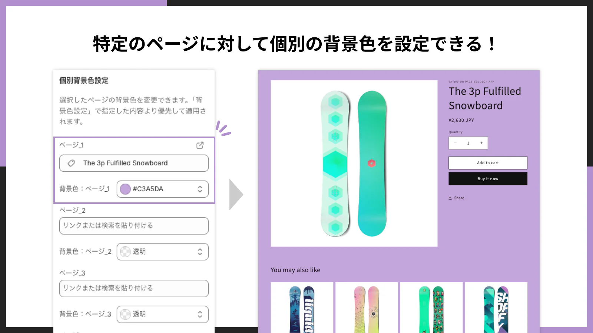Open the main snowboard product image

[x=354, y=164]
